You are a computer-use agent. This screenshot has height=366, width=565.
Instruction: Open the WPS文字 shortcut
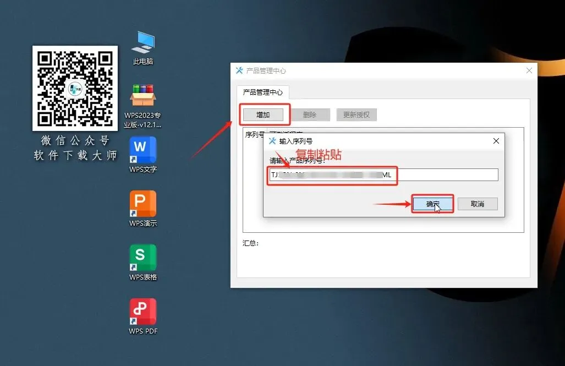[x=143, y=155]
